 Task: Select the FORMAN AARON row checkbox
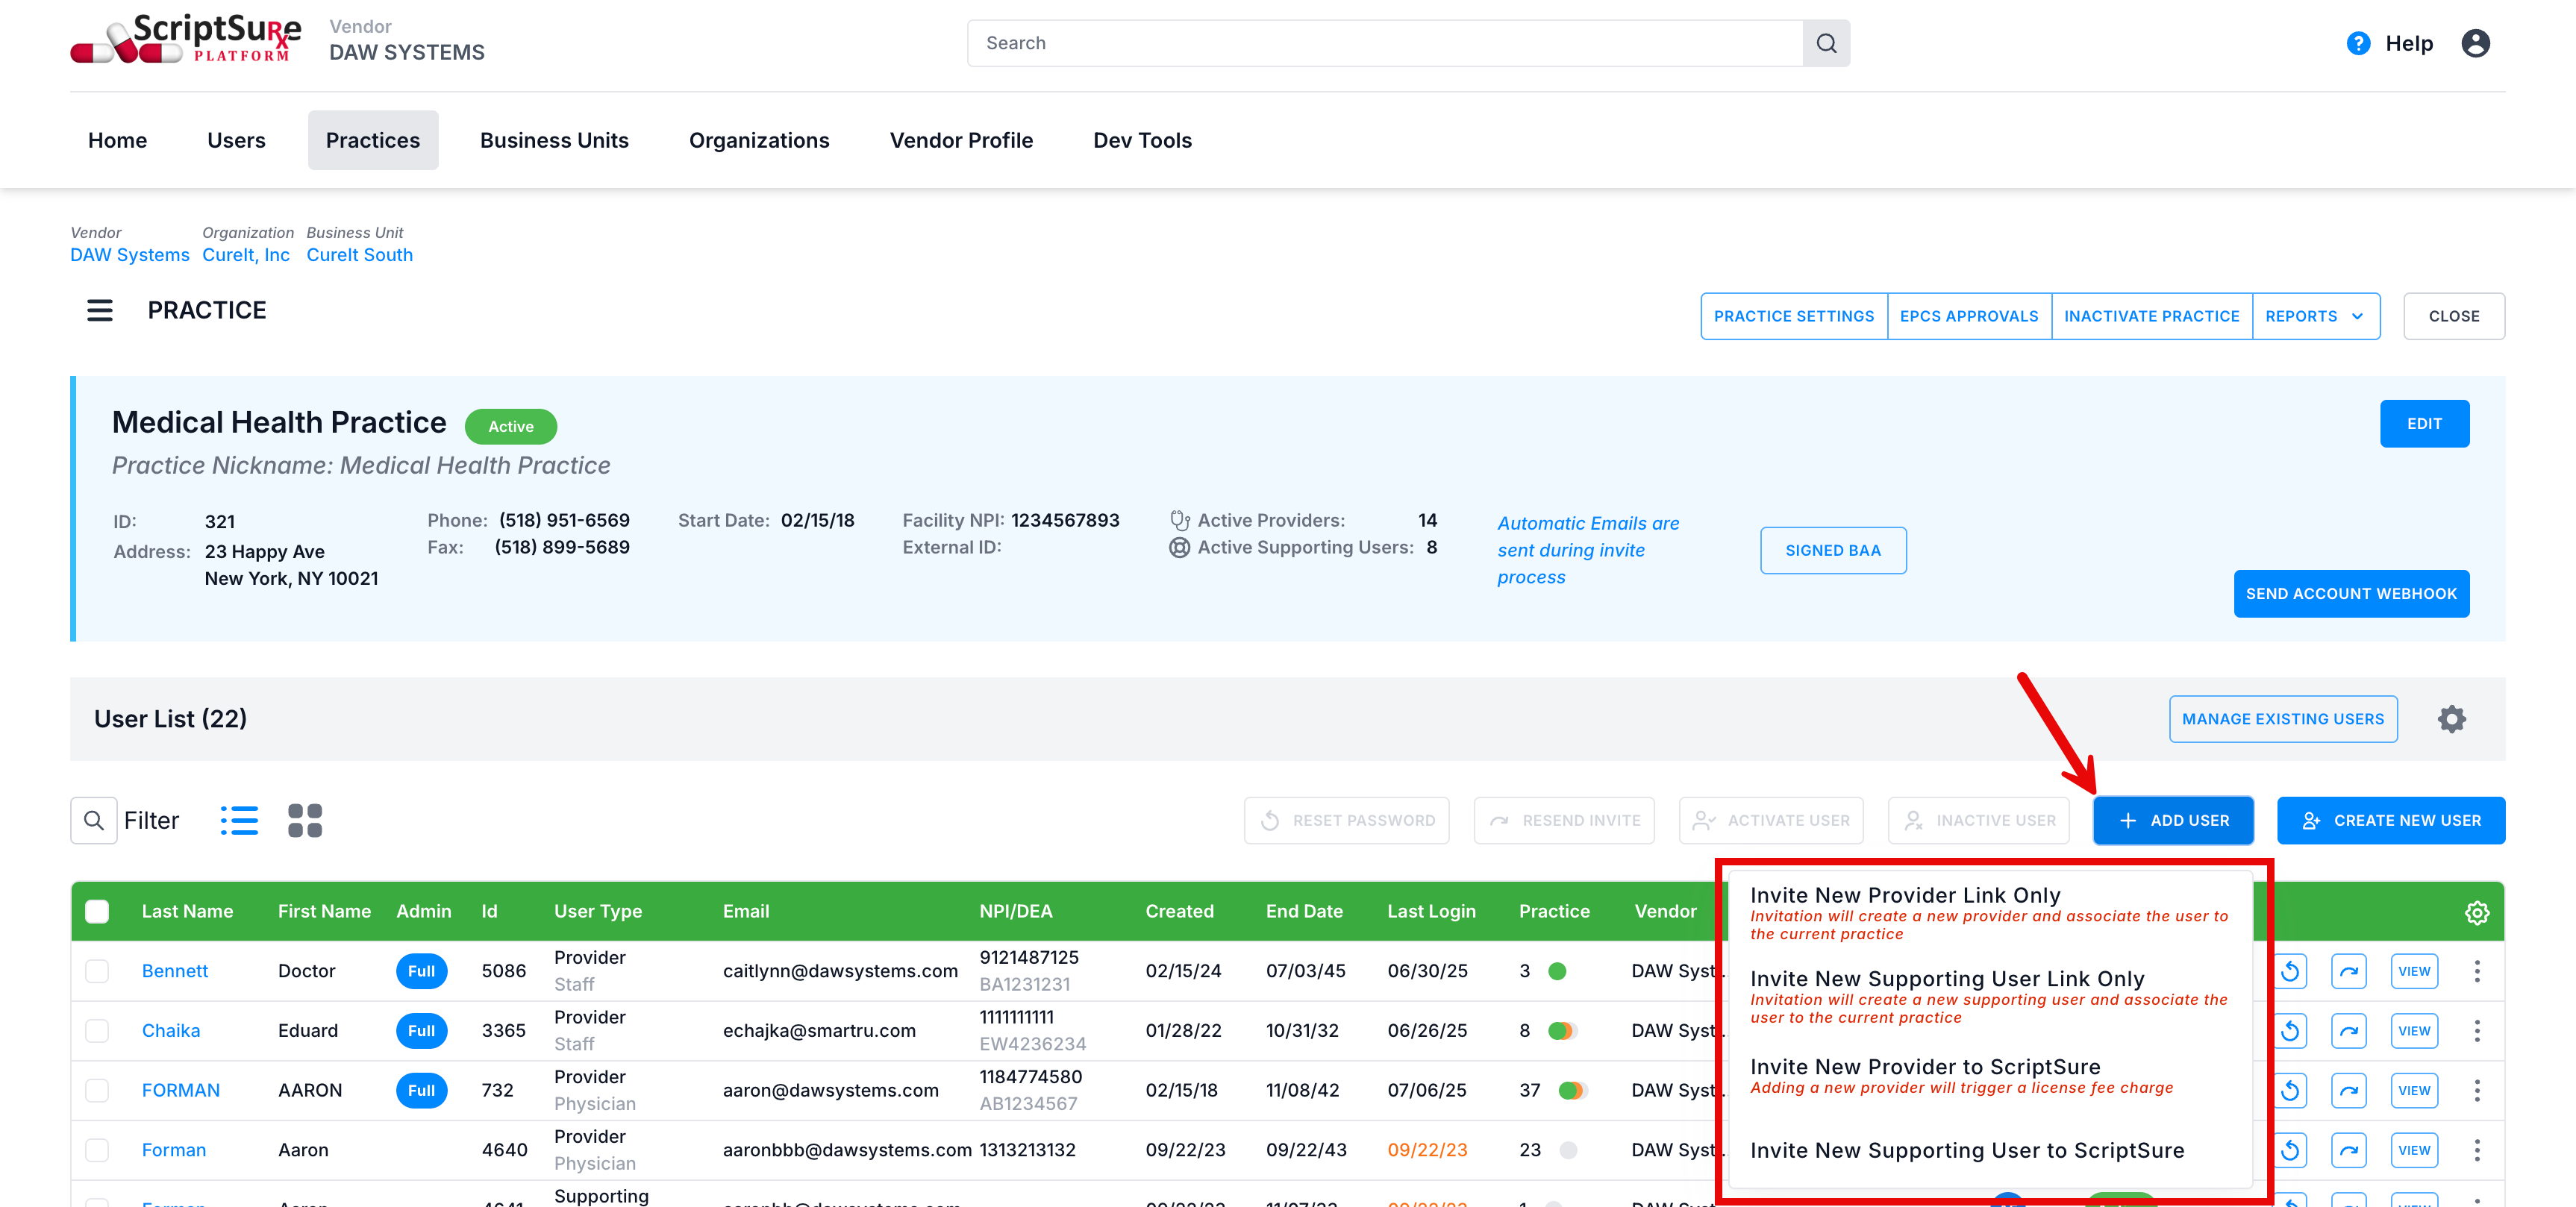click(97, 1090)
